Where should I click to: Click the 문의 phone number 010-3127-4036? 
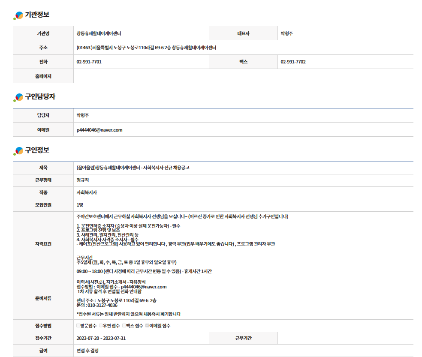pyautogui.click(x=101, y=305)
